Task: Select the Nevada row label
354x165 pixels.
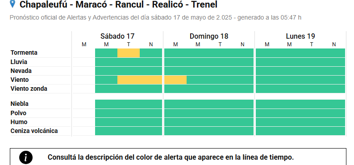Action: tap(21, 71)
